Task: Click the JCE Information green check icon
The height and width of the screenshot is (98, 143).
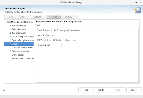Action: [11, 33]
